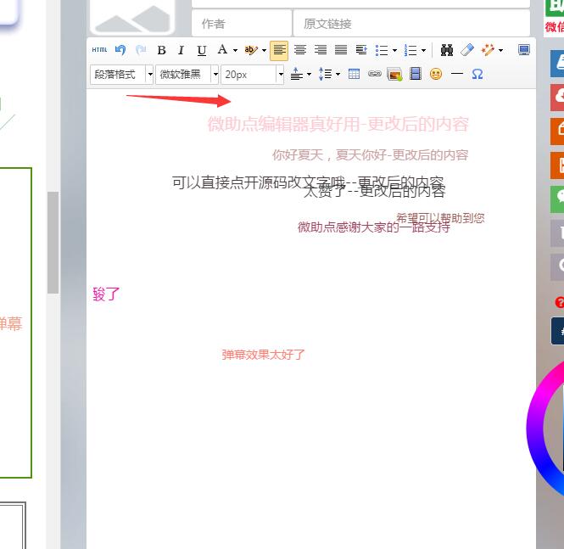Screen dimensions: 564x549
Task: Click text 微助点感谢大家的一路支持
Action: point(374,227)
